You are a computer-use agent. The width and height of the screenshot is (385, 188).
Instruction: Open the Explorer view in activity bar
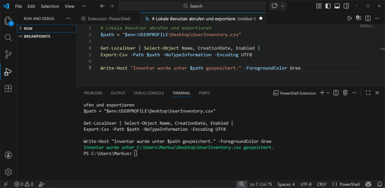[8, 21]
